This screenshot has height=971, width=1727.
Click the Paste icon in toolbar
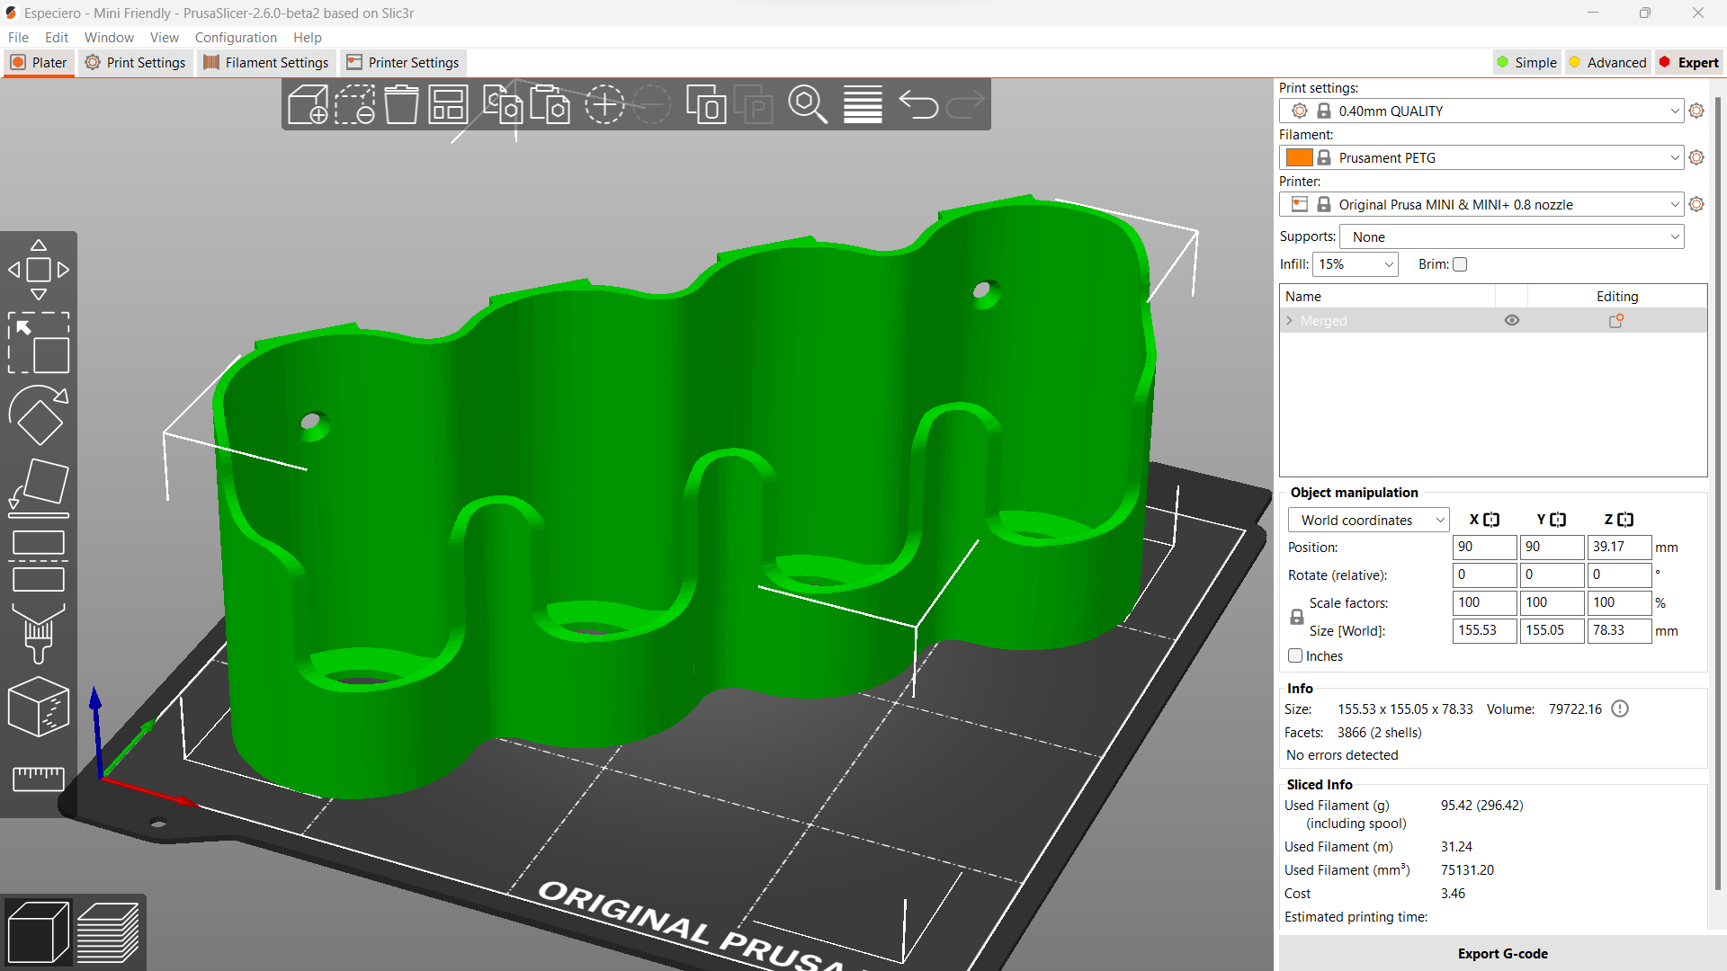tap(550, 104)
